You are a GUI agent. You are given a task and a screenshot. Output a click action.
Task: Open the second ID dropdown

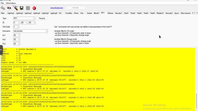click(24, 23)
